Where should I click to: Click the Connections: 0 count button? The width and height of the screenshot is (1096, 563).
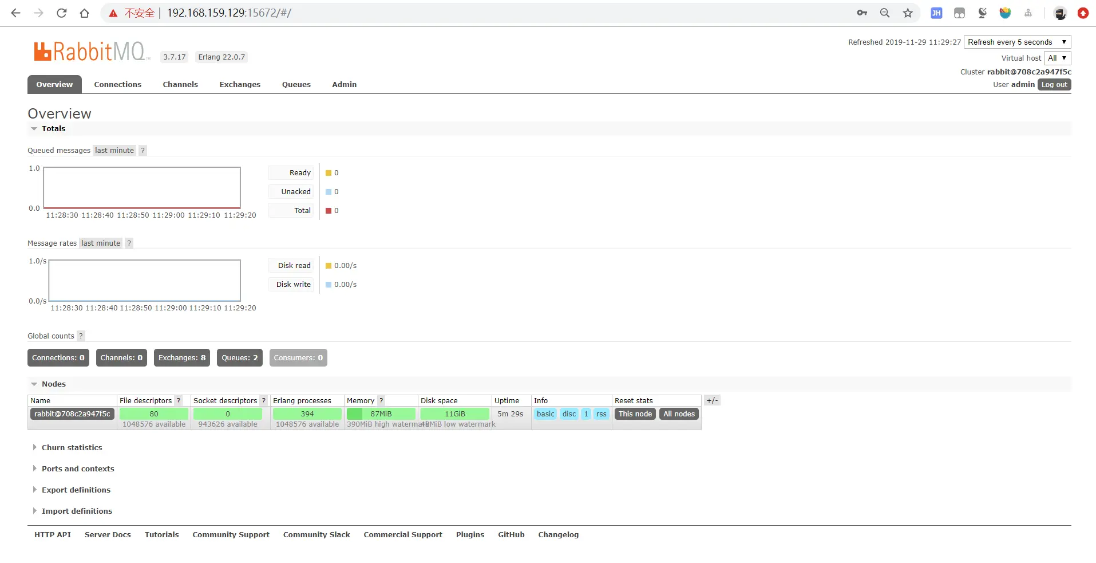click(58, 358)
